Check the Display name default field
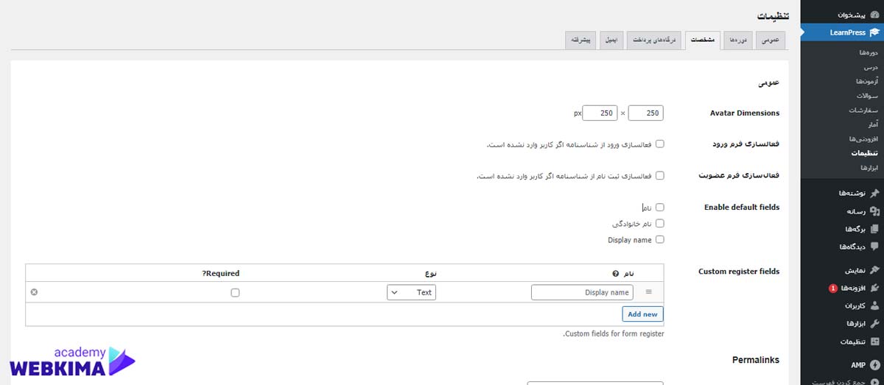Viewport: 884px width, 385px height. [x=659, y=239]
